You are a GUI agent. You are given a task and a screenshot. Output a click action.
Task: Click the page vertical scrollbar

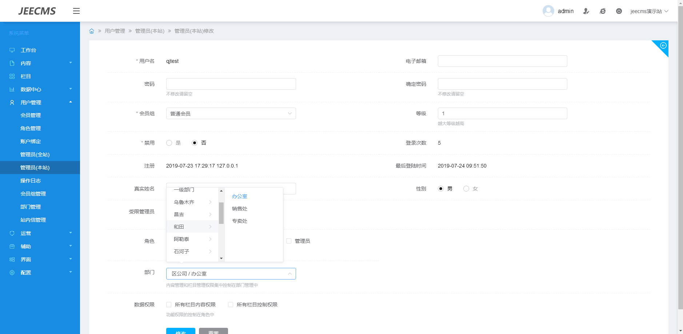coord(680,158)
